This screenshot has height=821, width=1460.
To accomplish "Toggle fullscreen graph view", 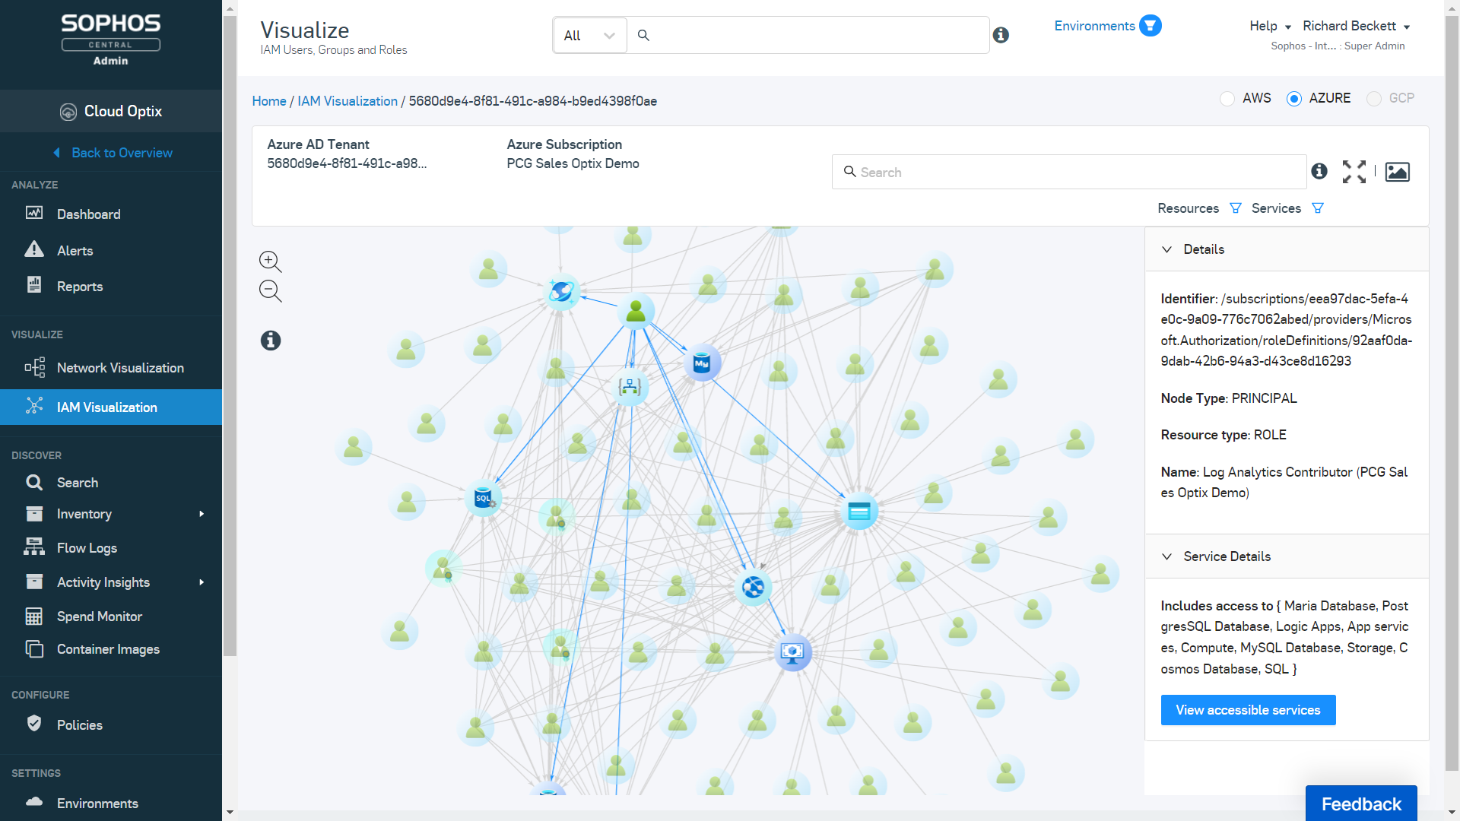I will click(1354, 172).
